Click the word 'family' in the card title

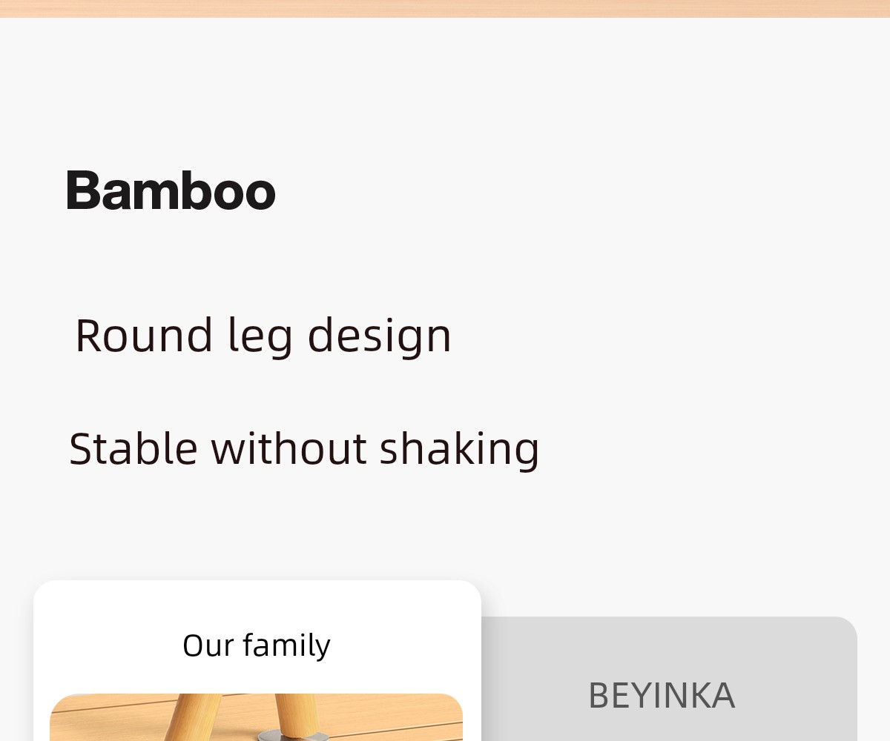tap(286, 645)
